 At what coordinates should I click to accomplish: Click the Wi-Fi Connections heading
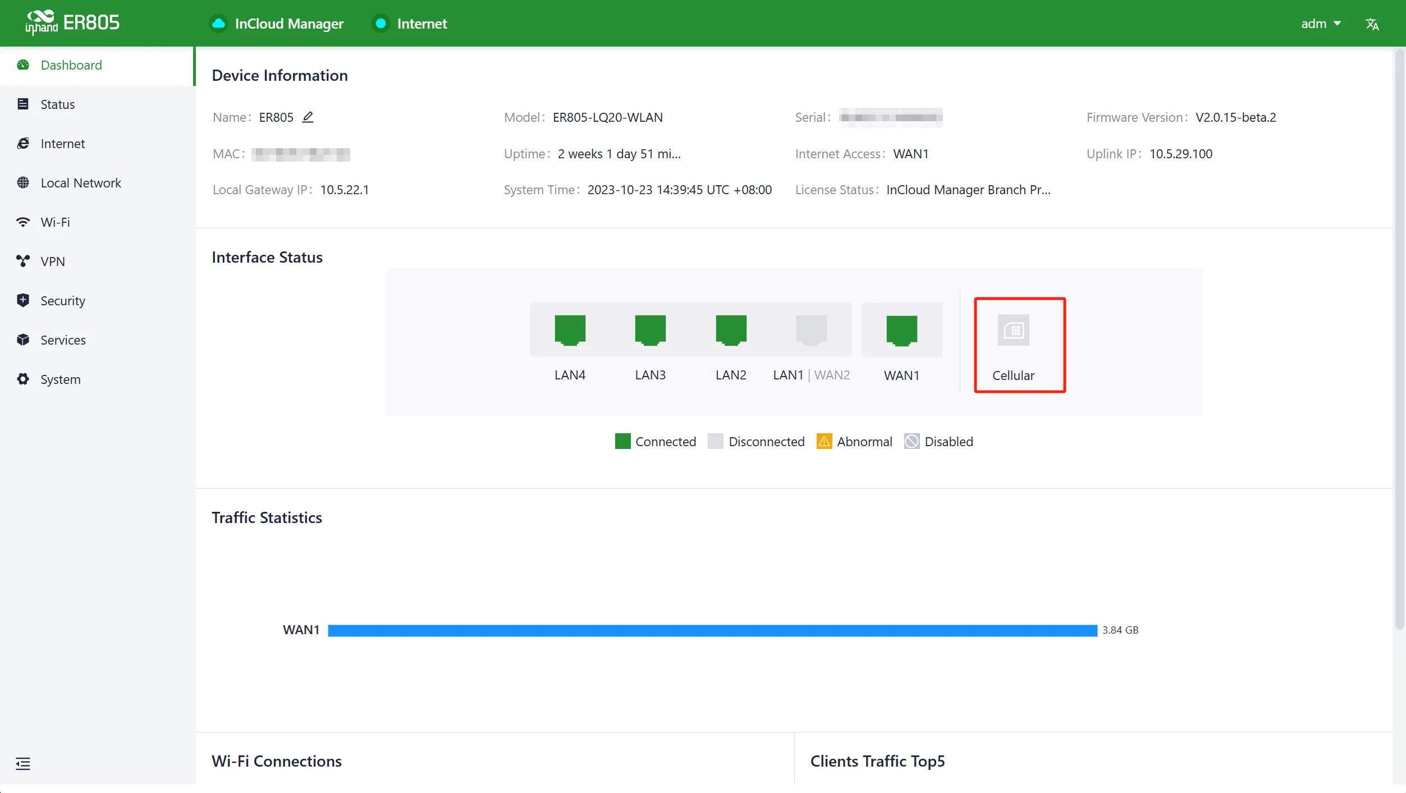pos(277,761)
